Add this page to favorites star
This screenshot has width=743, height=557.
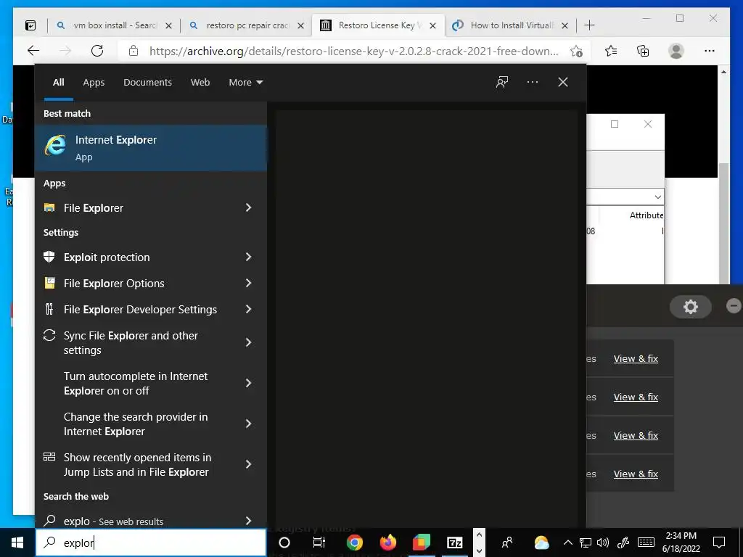click(576, 51)
